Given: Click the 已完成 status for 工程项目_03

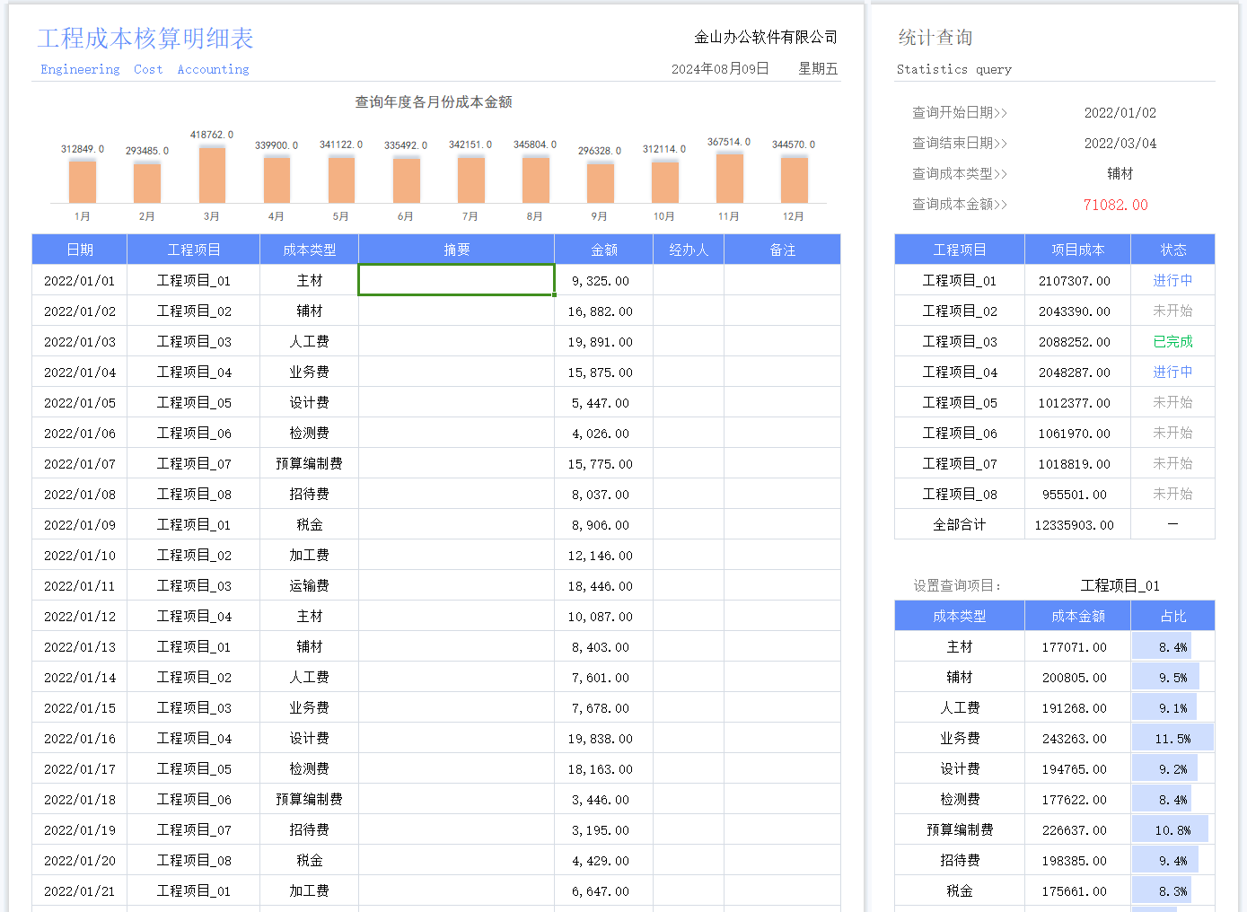Looking at the screenshot, I should coord(1172,341).
